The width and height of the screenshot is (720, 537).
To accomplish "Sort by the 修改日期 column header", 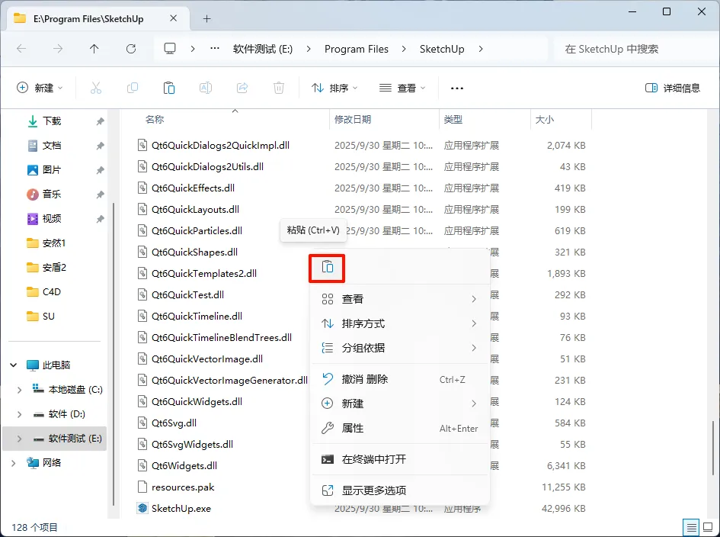I will (x=353, y=120).
